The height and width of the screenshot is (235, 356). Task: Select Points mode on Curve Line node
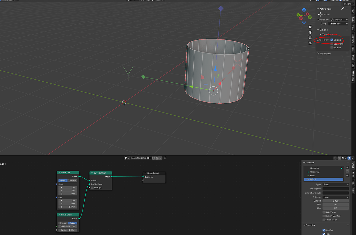(63, 181)
